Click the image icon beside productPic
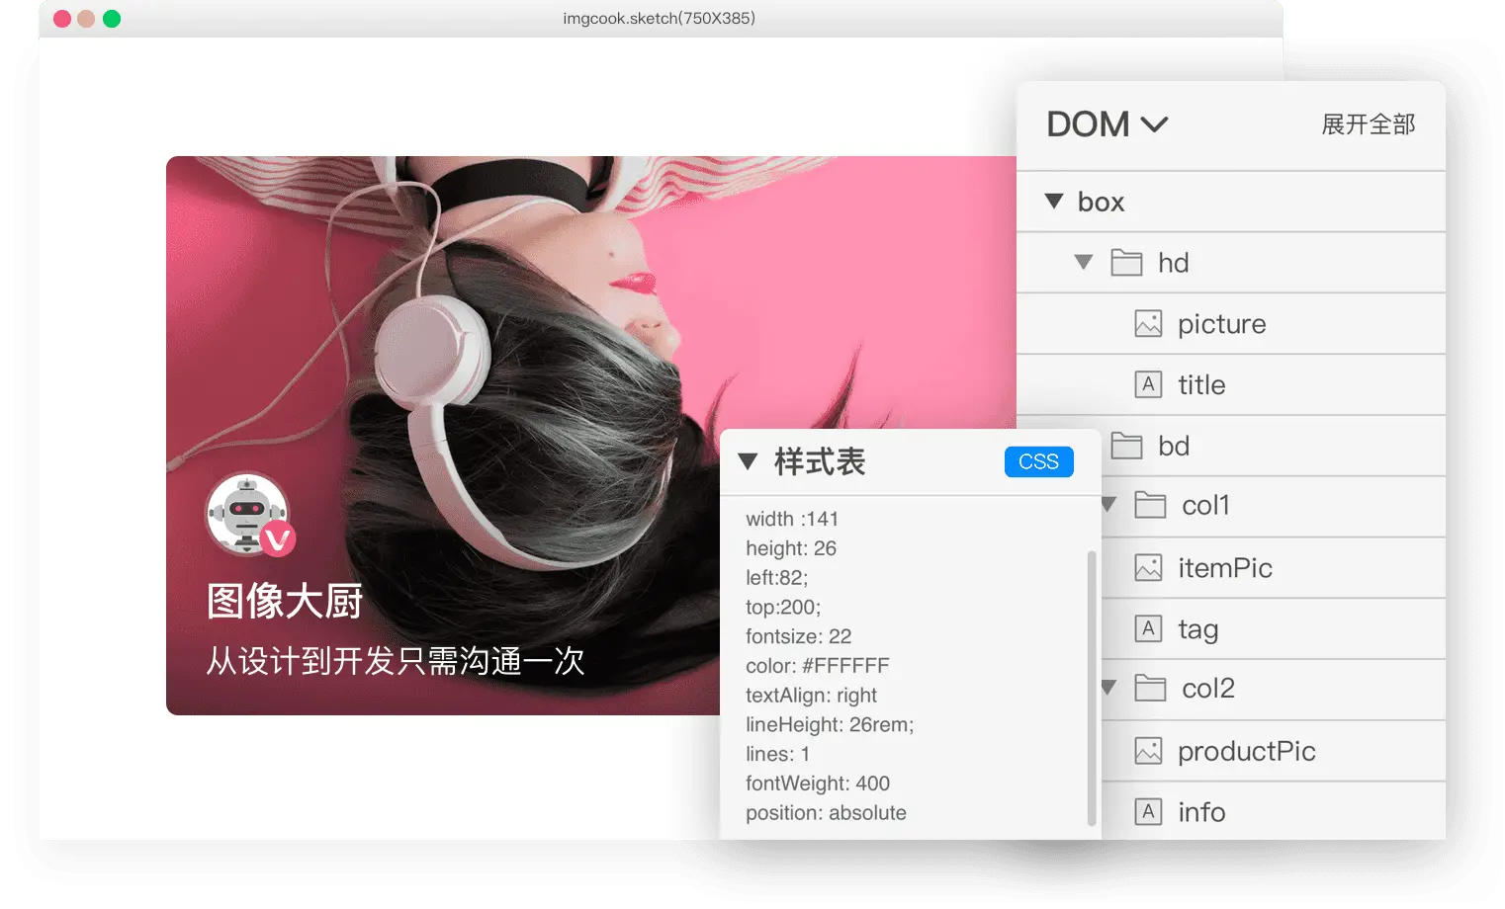Viewport: 1505px width, 909px height. (x=1148, y=751)
